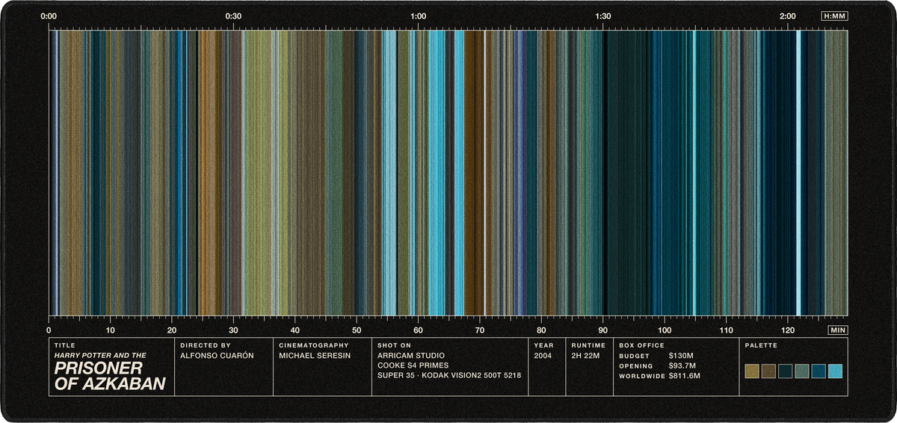This screenshot has width=897, height=423.
Task: Click the worldwide value $811.6M
Action: click(x=685, y=375)
